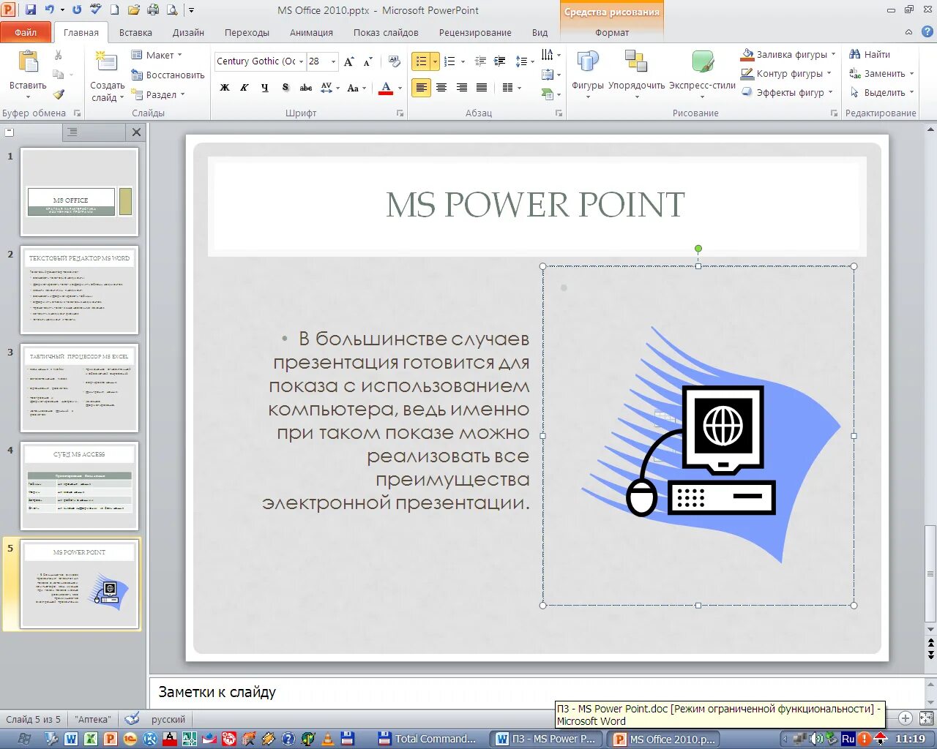Open font color dropdown arrow
This screenshot has height=749, width=937.
click(x=400, y=88)
